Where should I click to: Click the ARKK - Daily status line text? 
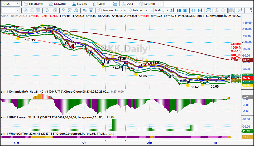(9, 16)
